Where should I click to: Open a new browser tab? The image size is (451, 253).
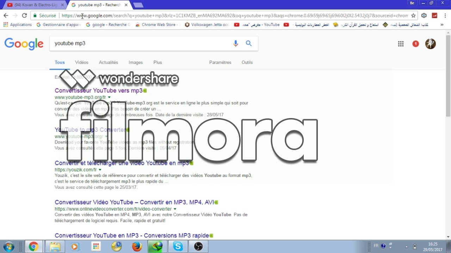138,5
